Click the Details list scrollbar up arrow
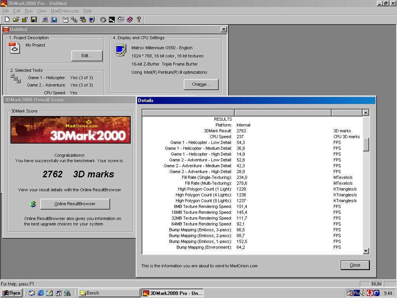Image resolution: width=397 pixels, height=298 pixels. [x=366, y=113]
